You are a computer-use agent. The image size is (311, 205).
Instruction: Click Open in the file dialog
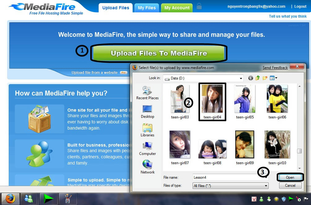(x=290, y=177)
